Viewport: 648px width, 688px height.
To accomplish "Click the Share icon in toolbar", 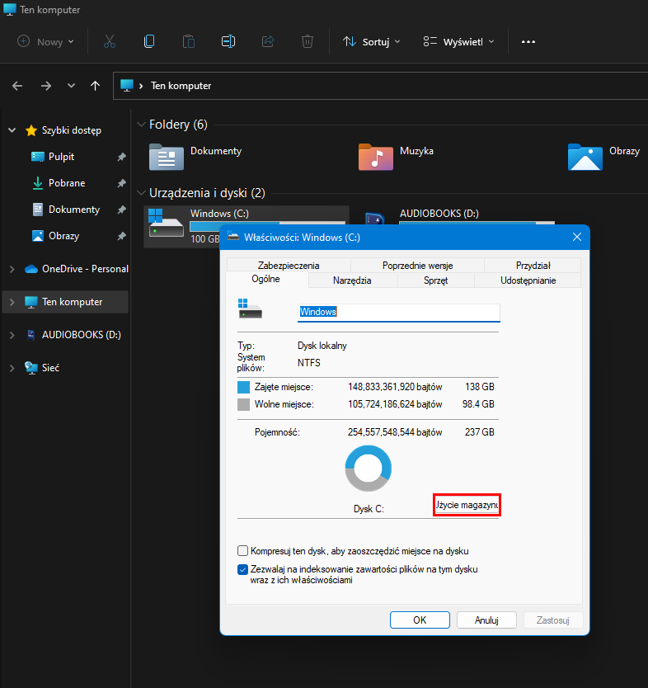I will (x=268, y=42).
